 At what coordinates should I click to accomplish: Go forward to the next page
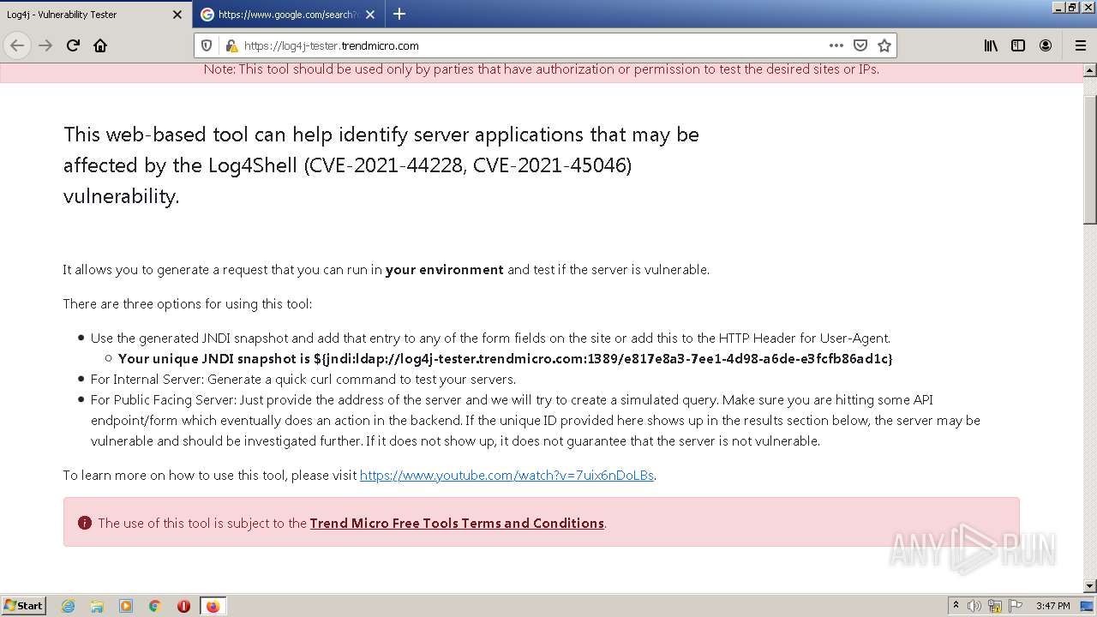(x=45, y=45)
